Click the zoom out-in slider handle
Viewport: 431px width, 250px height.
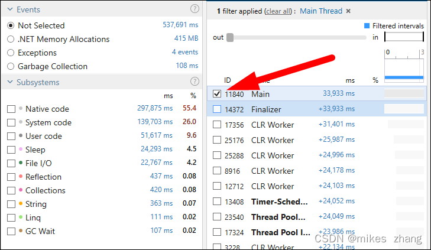point(230,37)
